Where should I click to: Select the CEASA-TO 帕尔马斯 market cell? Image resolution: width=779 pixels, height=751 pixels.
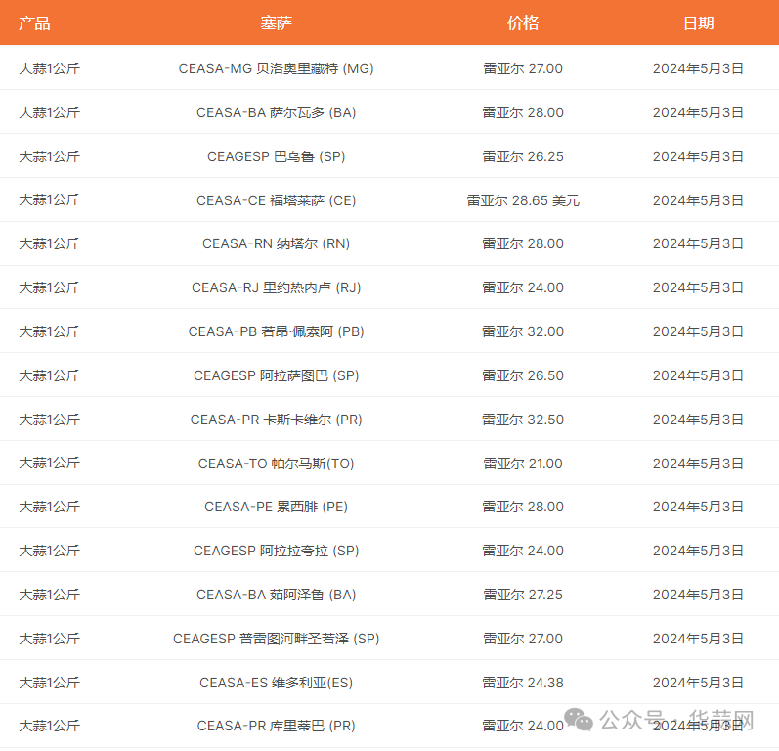coord(276,464)
